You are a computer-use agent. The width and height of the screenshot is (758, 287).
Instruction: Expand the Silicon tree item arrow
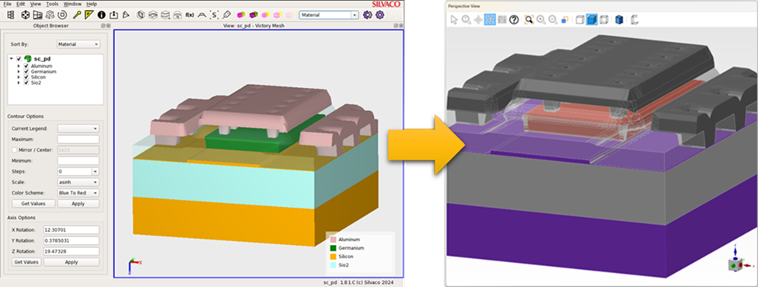pos(19,78)
